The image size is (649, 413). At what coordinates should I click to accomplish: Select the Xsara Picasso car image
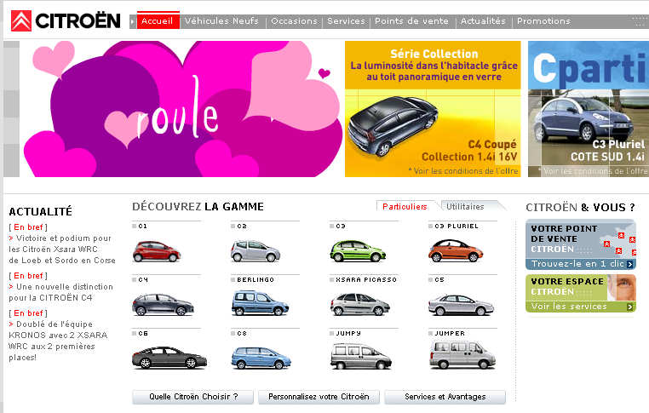pyautogui.click(x=359, y=304)
